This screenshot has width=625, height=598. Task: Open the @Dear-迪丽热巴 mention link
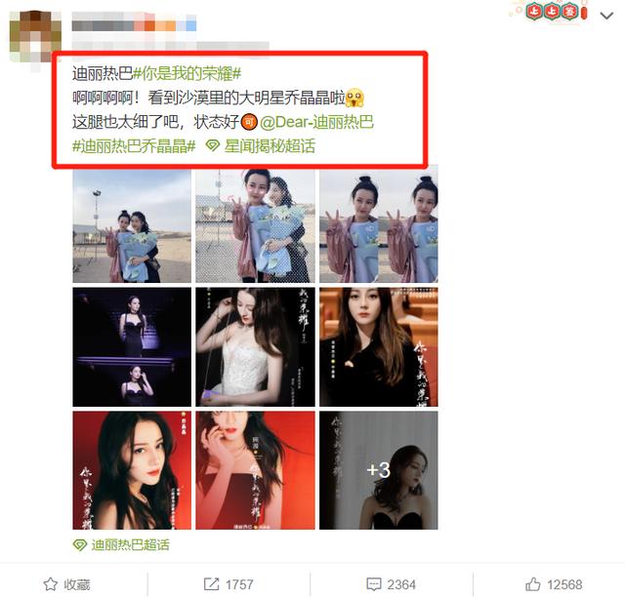[316, 122]
